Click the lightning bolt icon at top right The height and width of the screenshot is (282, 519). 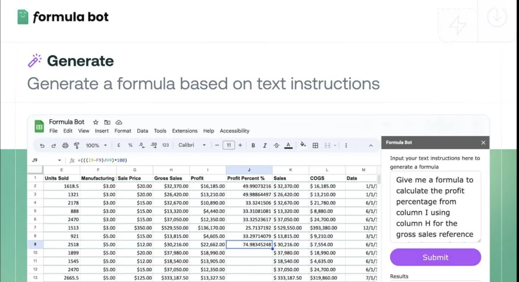coord(458,26)
